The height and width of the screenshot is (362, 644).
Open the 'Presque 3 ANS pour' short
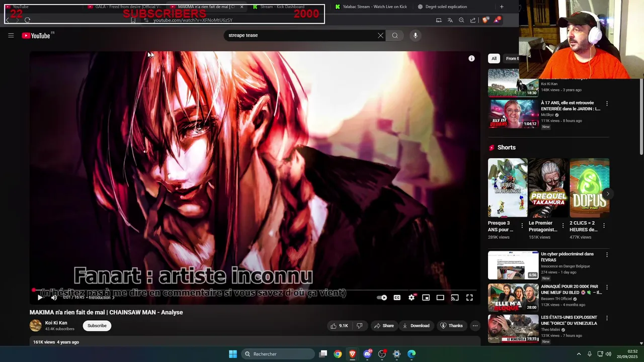tap(508, 188)
